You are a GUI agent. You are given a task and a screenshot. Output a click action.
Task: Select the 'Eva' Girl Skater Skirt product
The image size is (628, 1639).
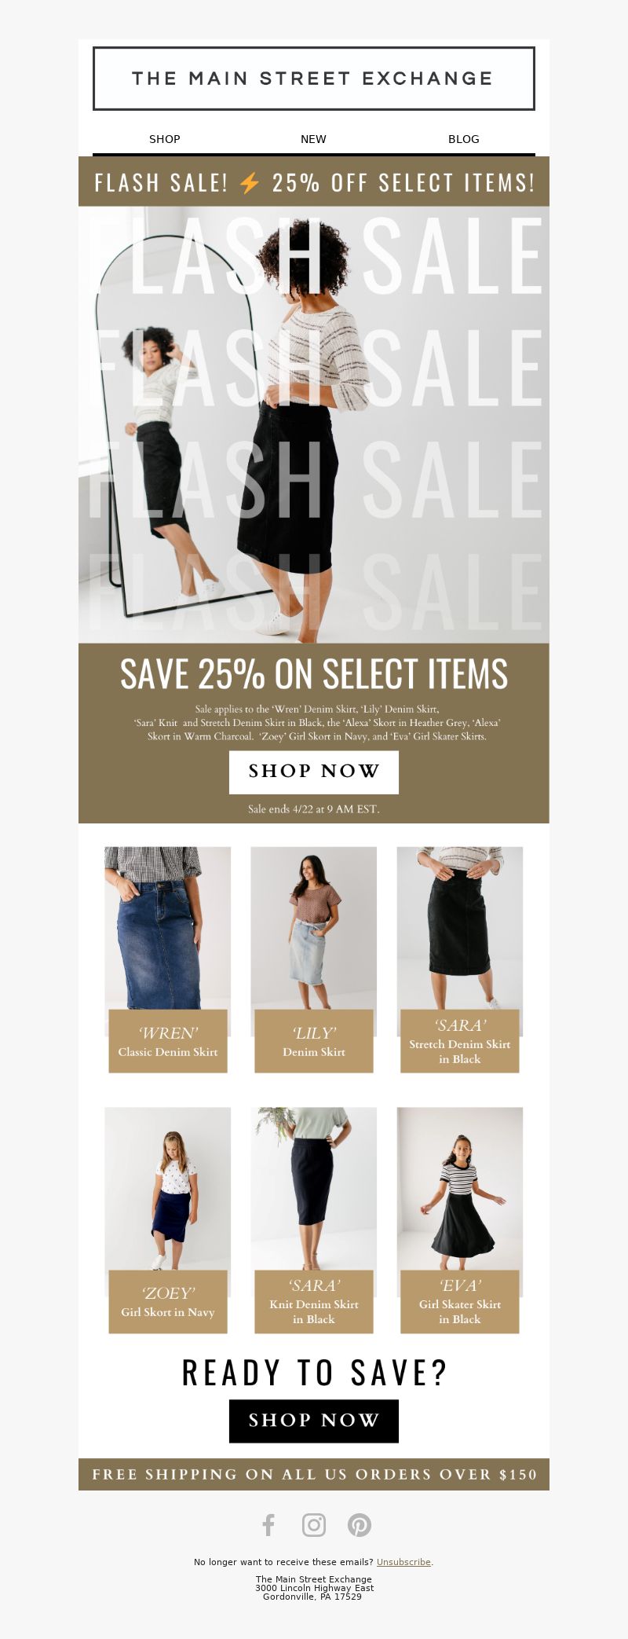coord(460,1220)
